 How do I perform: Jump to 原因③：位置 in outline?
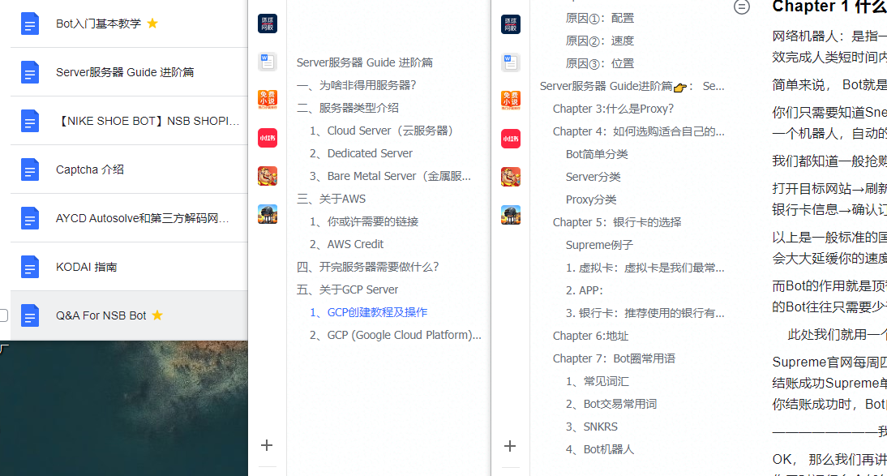[x=600, y=63]
